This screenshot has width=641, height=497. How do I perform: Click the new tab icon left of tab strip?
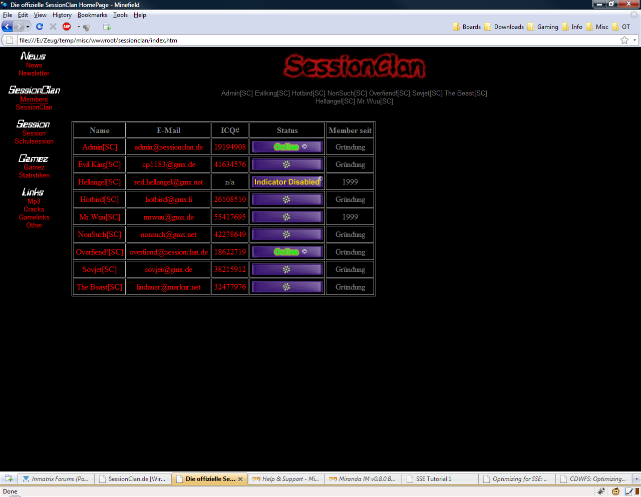click(x=9, y=478)
